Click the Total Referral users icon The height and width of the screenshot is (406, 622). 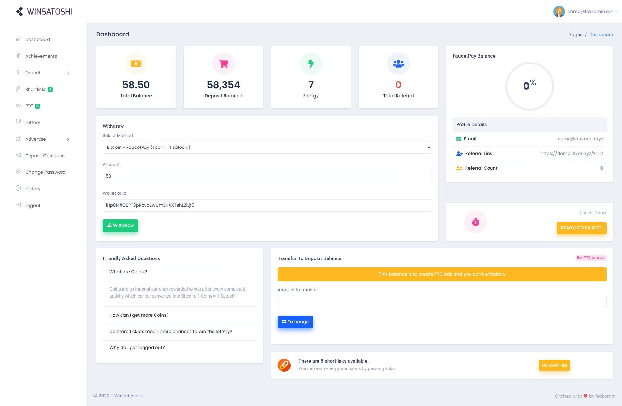(x=398, y=64)
